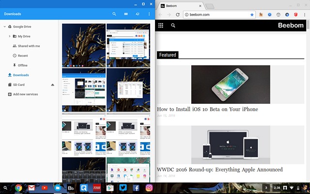
Task: Open YouTube from the shelf
Action: click(x=45, y=188)
